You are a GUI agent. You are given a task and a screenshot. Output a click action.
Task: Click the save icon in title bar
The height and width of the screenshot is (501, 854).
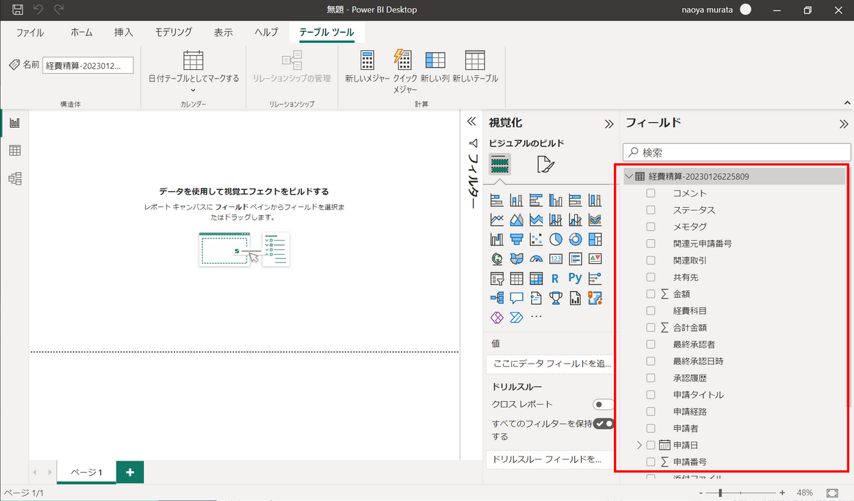point(18,10)
